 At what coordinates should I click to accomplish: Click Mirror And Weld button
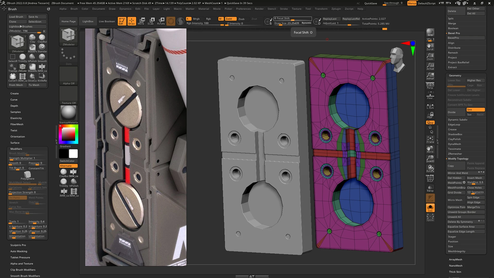[466, 173]
